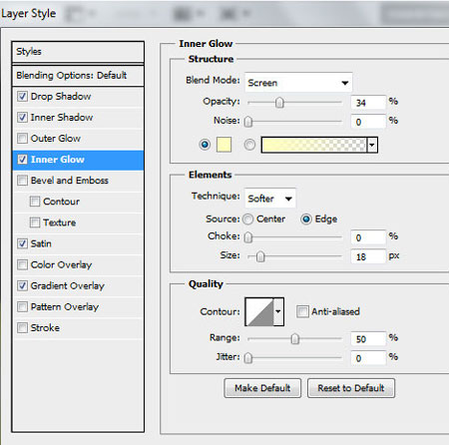
Task: Select the Satin style label
Action: (x=41, y=243)
